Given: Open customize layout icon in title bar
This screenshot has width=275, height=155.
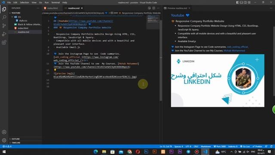Looking at the screenshot, I should (249, 3).
